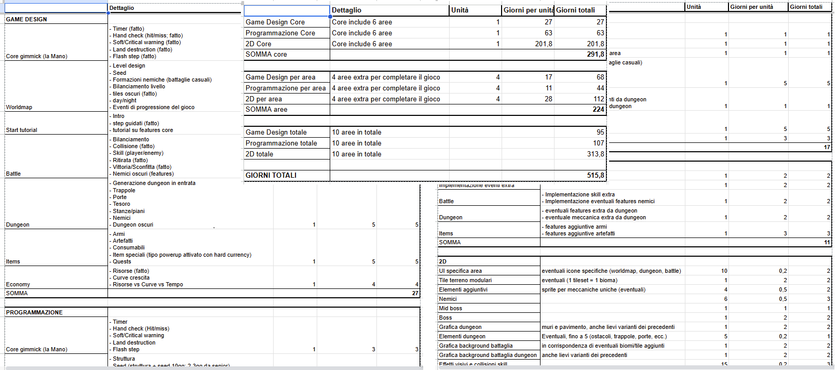Screen dimensions: 837x370
Task: Select the SOMMA core cell
Action: pos(287,54)
